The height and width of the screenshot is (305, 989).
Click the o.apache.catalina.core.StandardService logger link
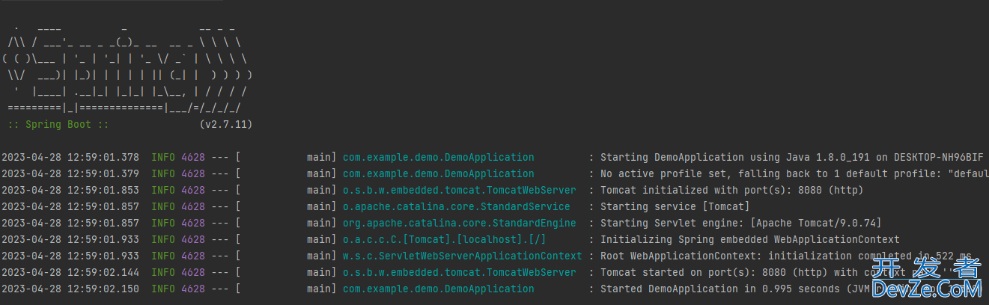click(456, 206)
